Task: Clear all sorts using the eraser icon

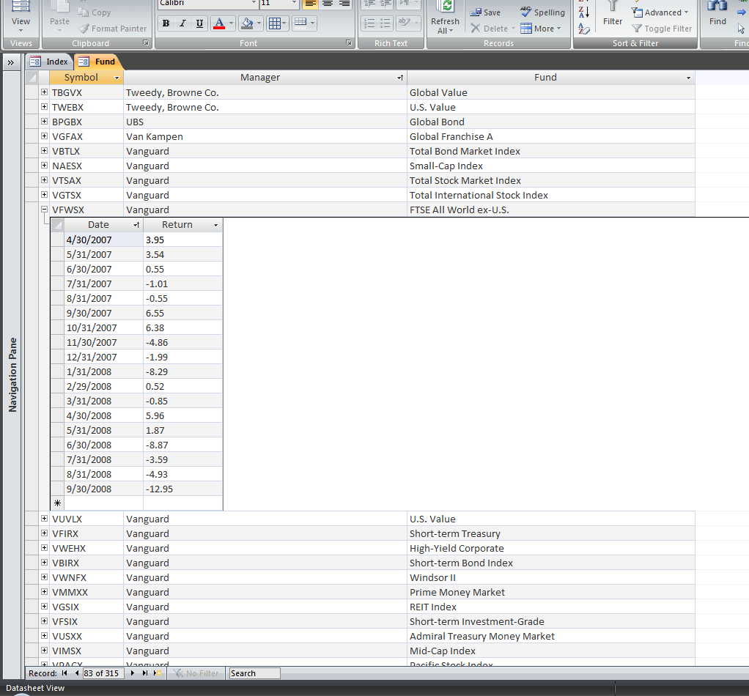Action: tap(583, 29)
